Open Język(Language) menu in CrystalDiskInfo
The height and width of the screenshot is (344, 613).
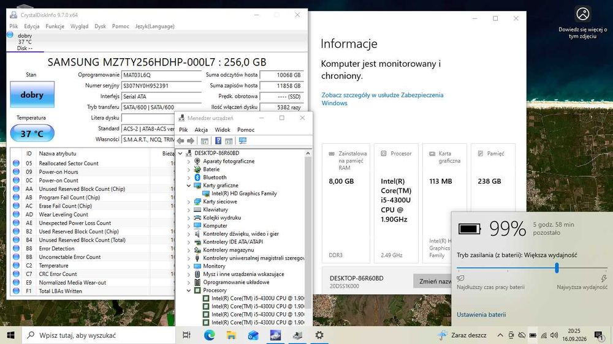[x=155, y=26]
